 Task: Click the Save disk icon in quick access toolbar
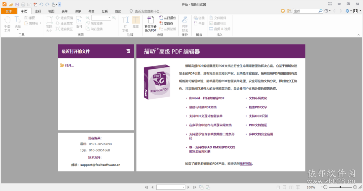(17, 4)
